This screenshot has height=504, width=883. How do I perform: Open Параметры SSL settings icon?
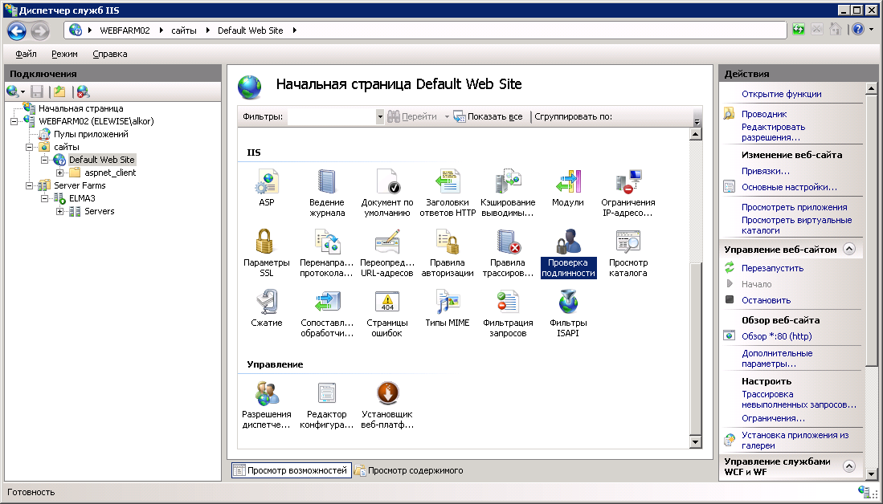266,242
